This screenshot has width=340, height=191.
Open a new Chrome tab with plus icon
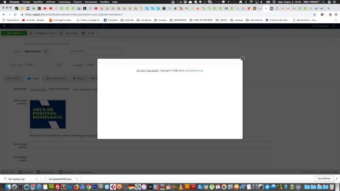(329, 8)
